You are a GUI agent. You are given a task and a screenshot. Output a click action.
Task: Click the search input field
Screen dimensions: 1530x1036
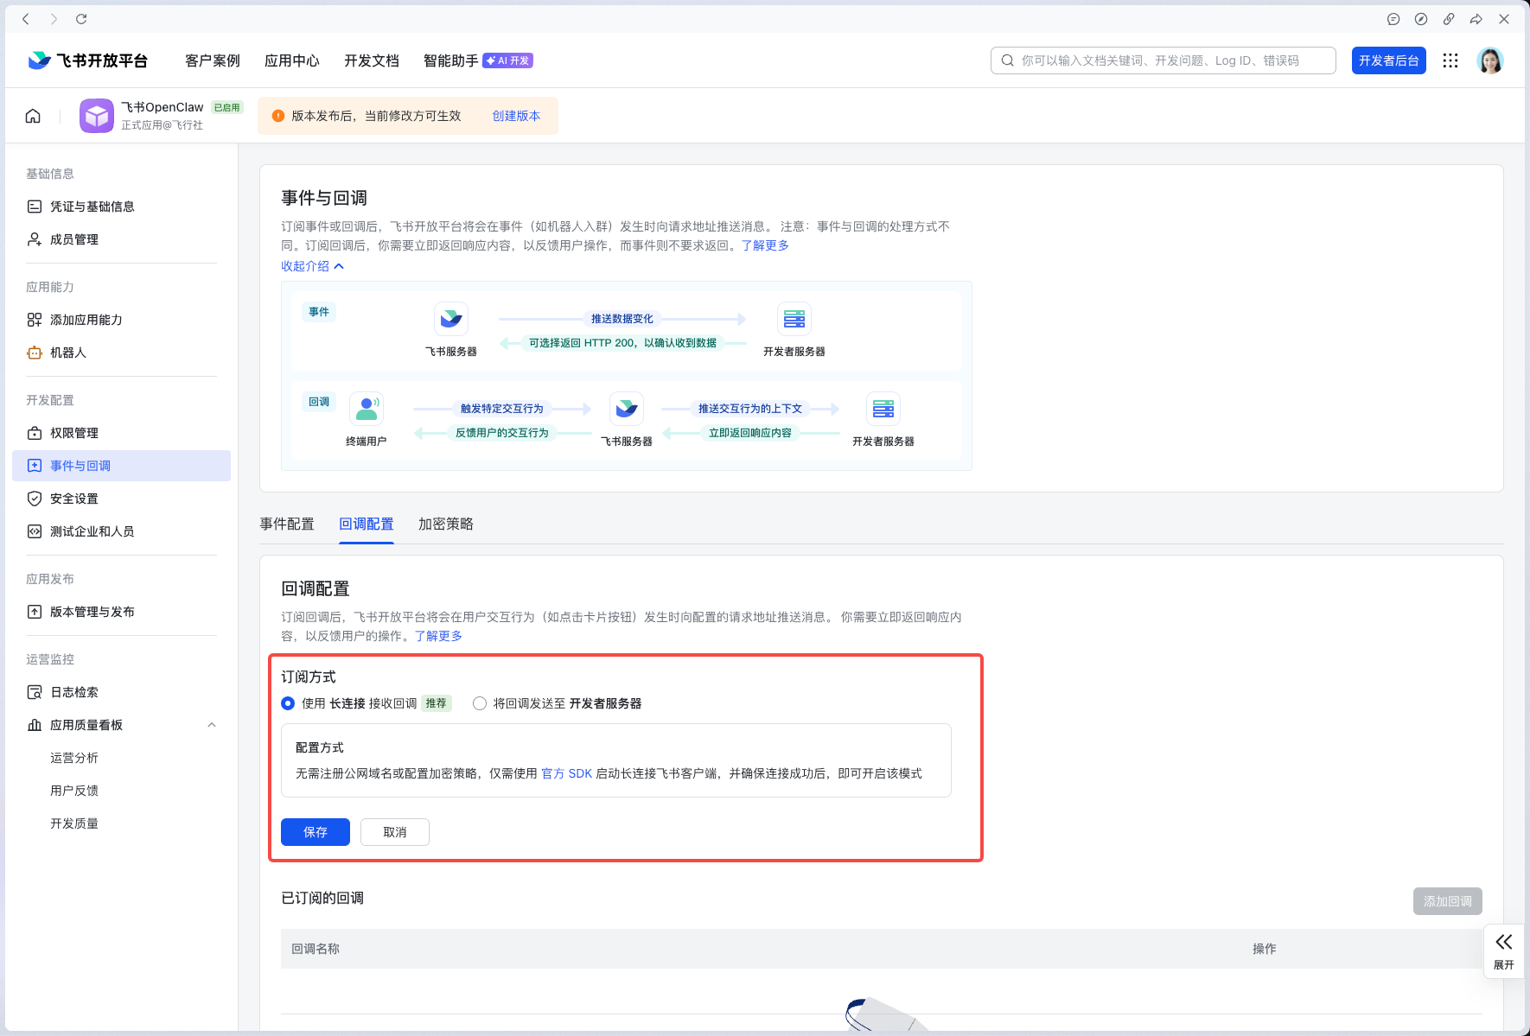(x=1163, y=60)
